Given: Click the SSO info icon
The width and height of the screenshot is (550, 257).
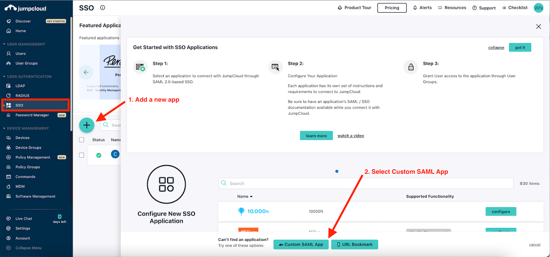Looking at the screenshot, I should 102,8.
